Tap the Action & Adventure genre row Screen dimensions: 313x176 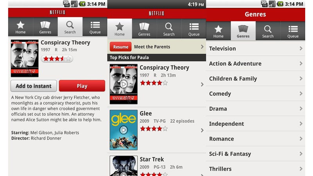click(255, 63)
